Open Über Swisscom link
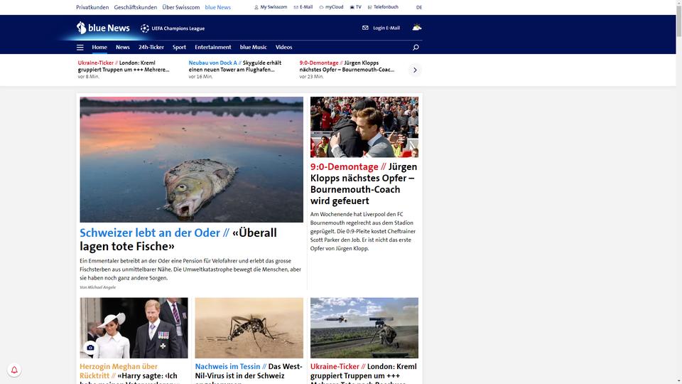The width and height of the screenshot is (682, 384). tap(181, 7)
